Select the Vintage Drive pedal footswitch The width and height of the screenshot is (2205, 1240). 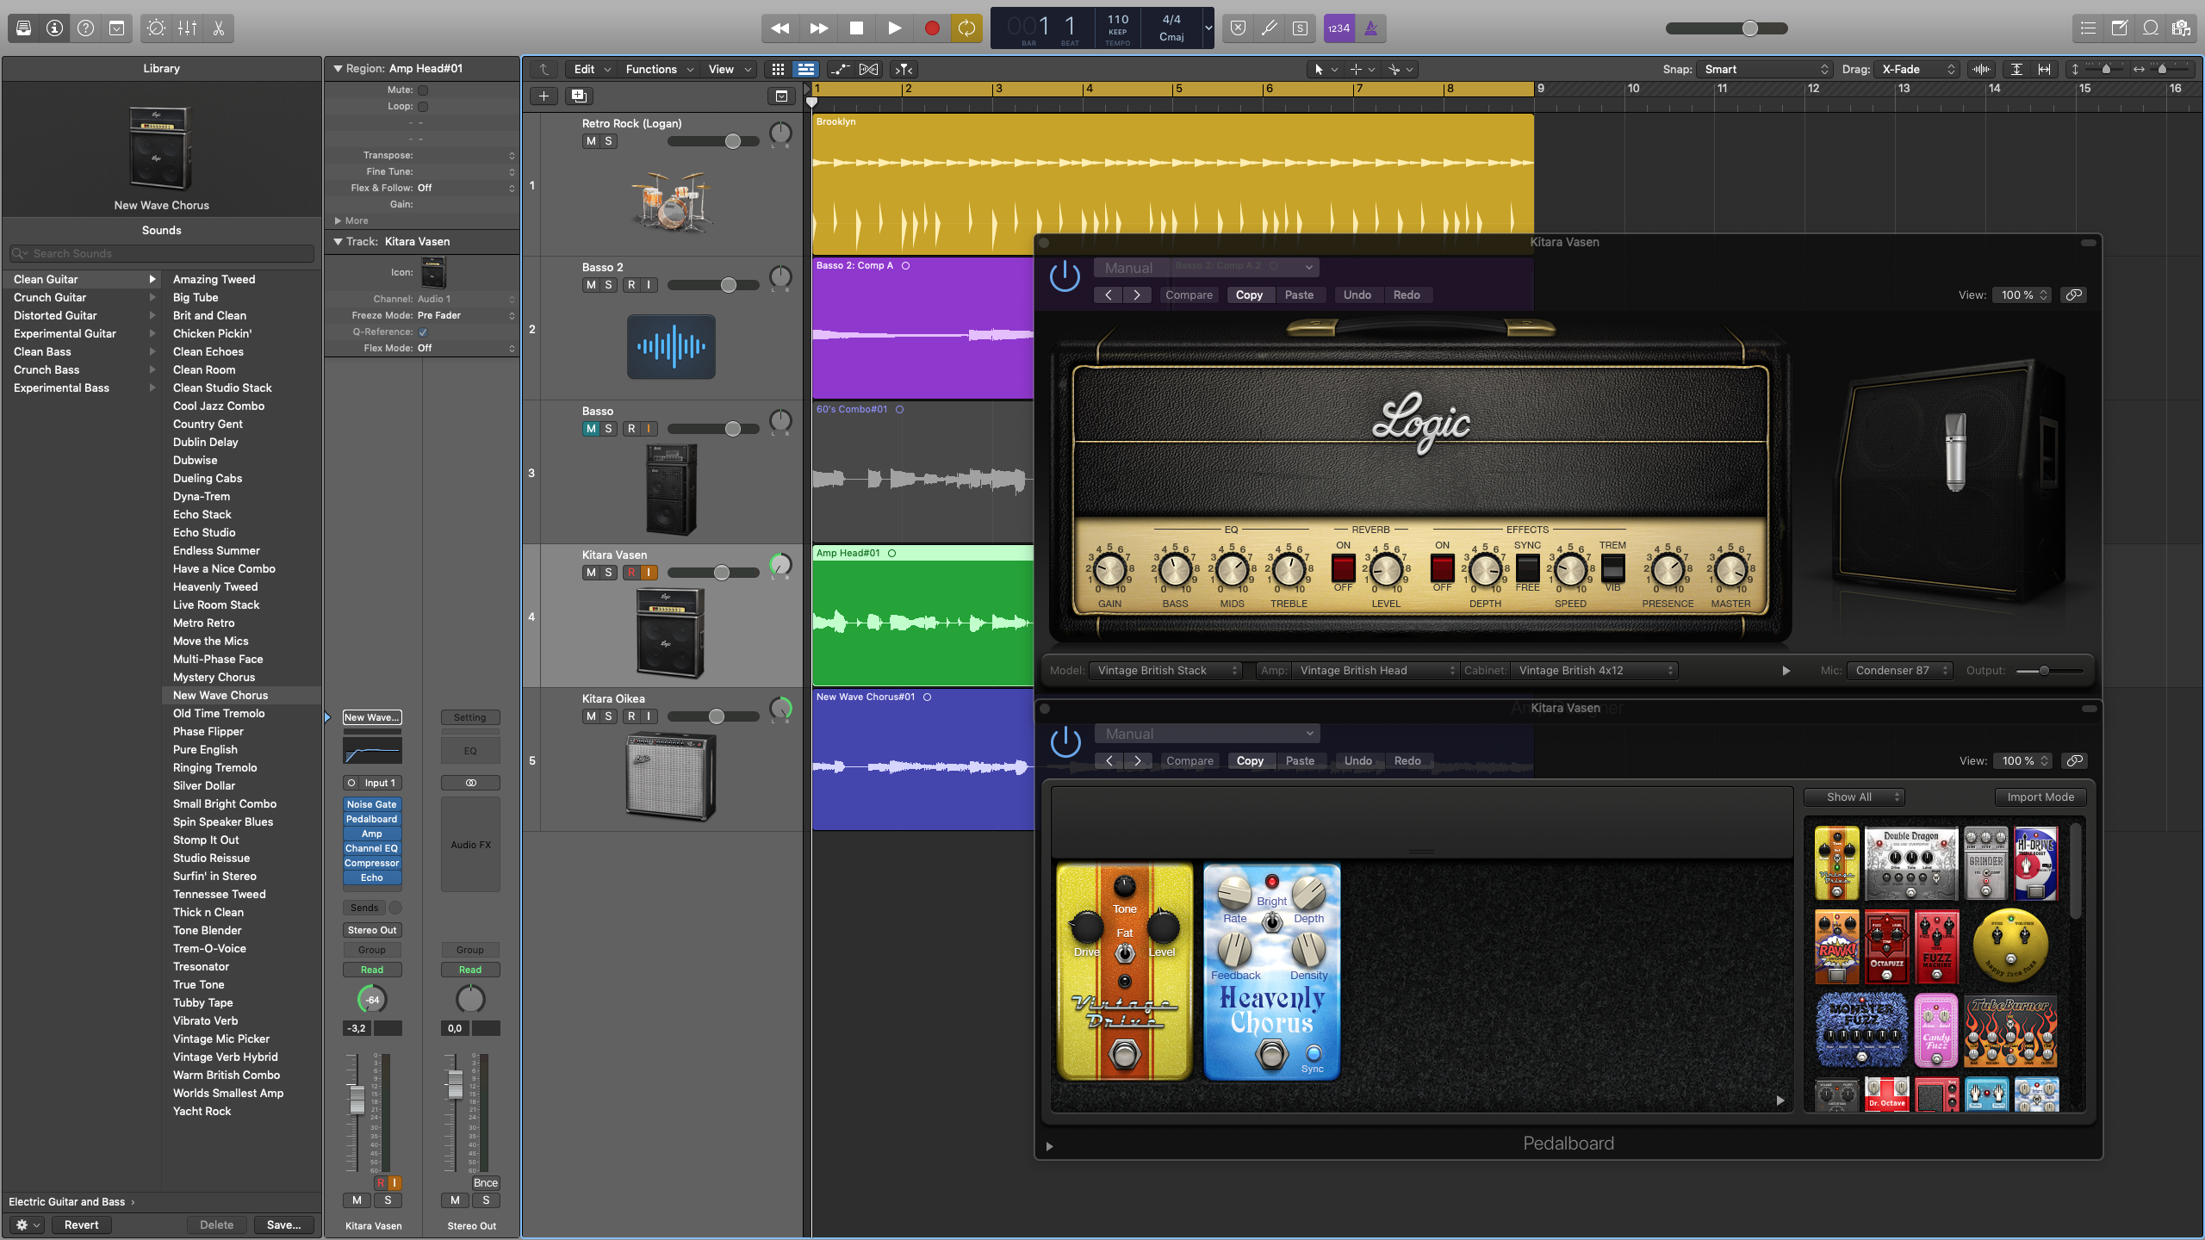[1124, 1053]
